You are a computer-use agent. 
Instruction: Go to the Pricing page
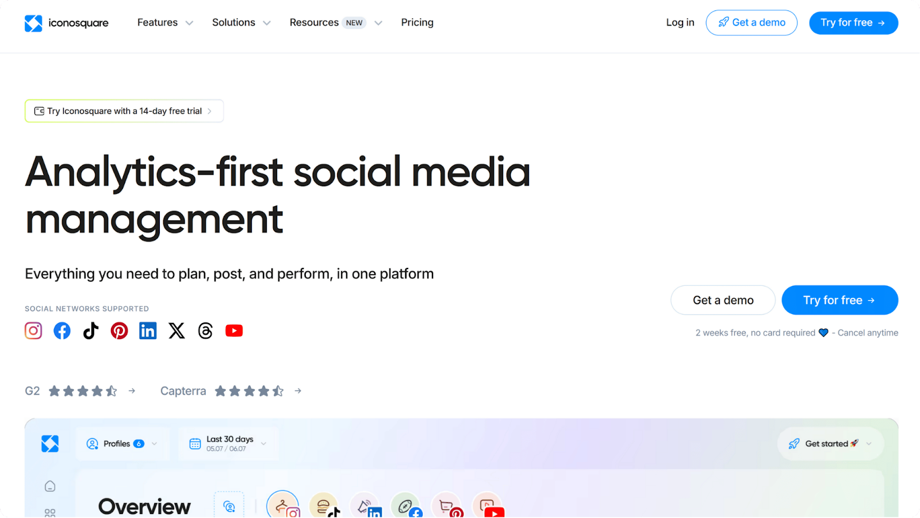(417, 22)
